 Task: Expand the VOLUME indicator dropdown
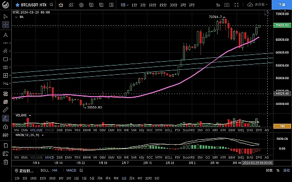(30, 116)
